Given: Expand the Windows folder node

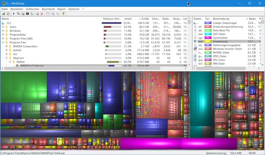Looking at the screenshot, I should [3, 31].
